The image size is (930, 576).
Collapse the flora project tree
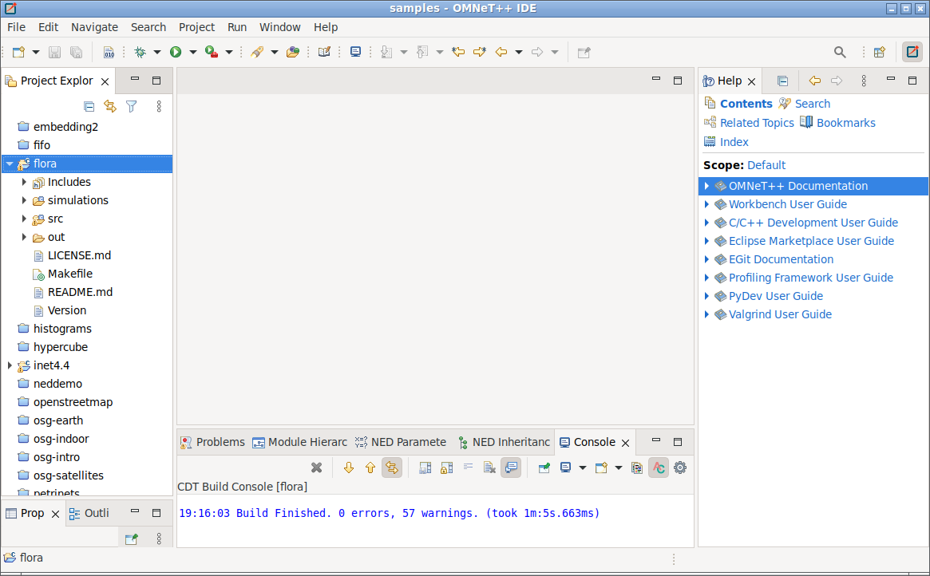pyautogui.click(x=10, y=164)
